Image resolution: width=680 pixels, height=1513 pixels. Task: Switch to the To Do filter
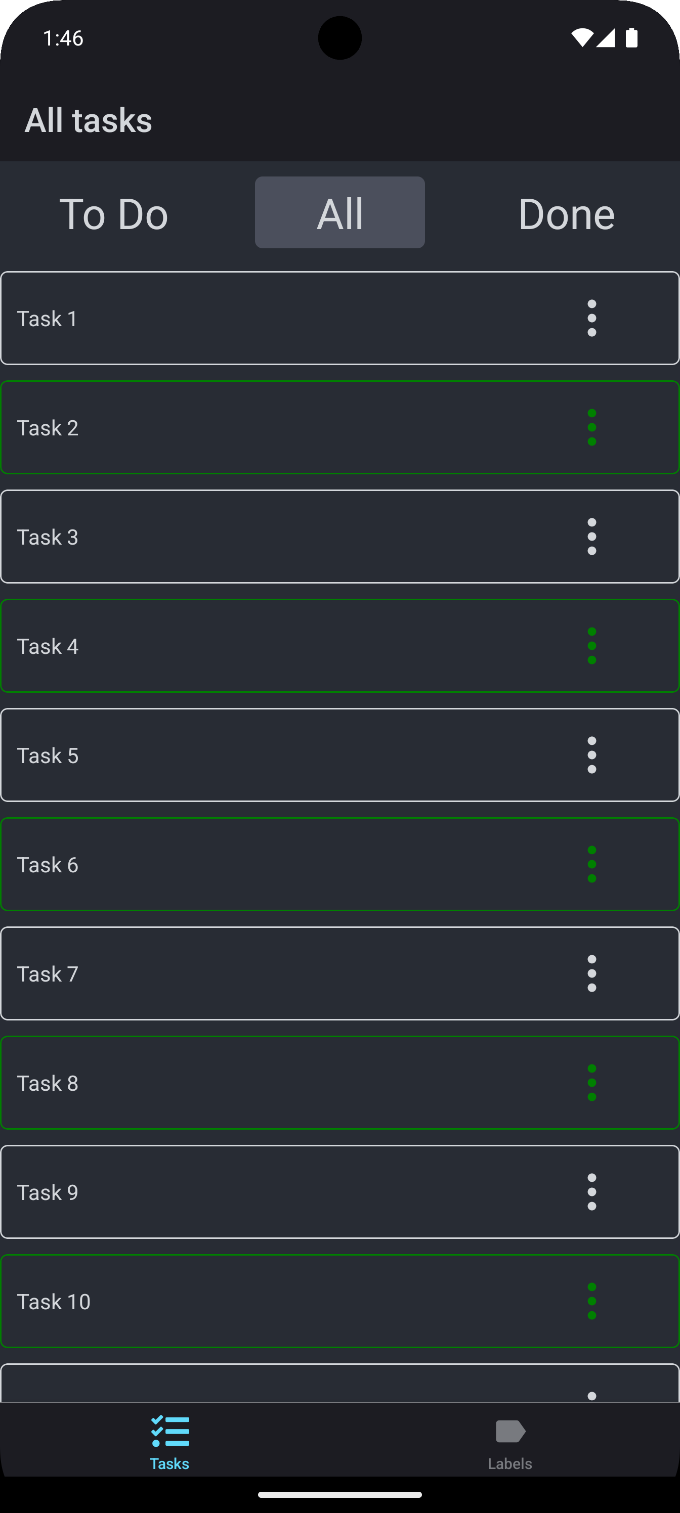coord(113,213)
